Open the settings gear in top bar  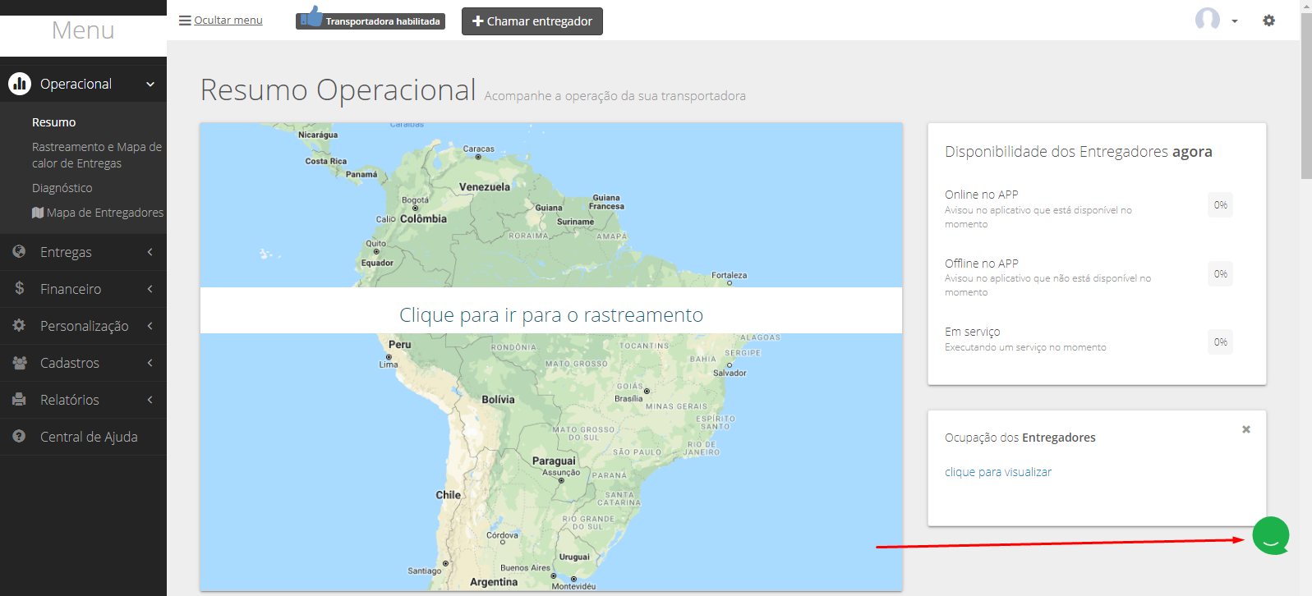click(1269, 21)
